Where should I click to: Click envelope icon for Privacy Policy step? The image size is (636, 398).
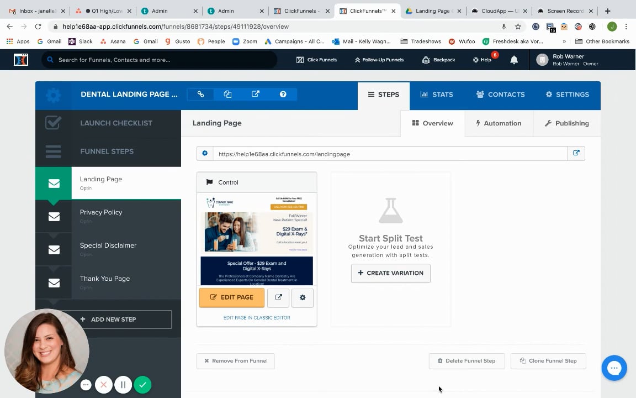tap(54, 217)
